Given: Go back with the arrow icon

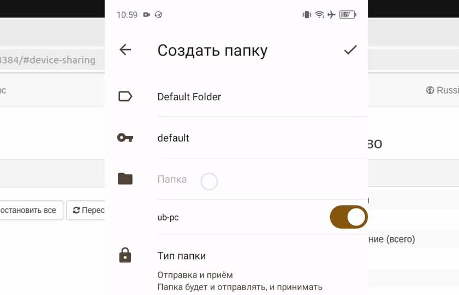Looking at the screenshot, I should [126, 50].
